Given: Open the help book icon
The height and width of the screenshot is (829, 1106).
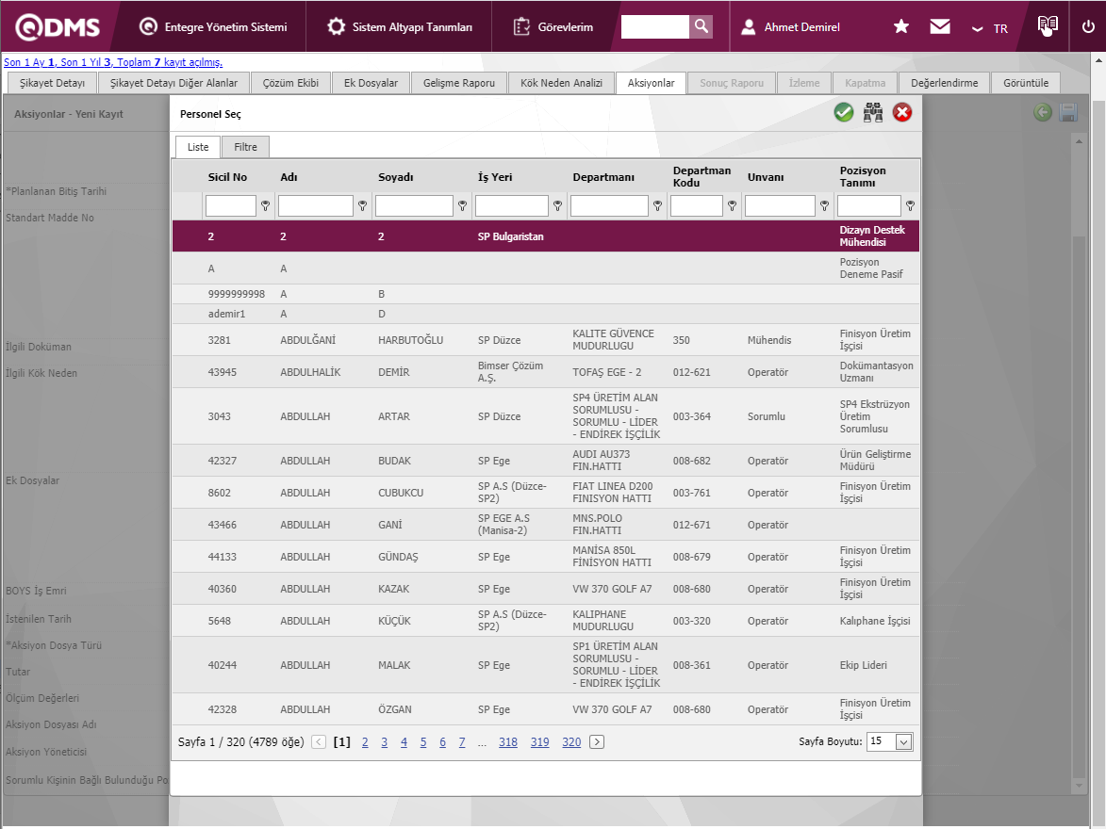Looking at the screenshot, I should (1048, 26).
